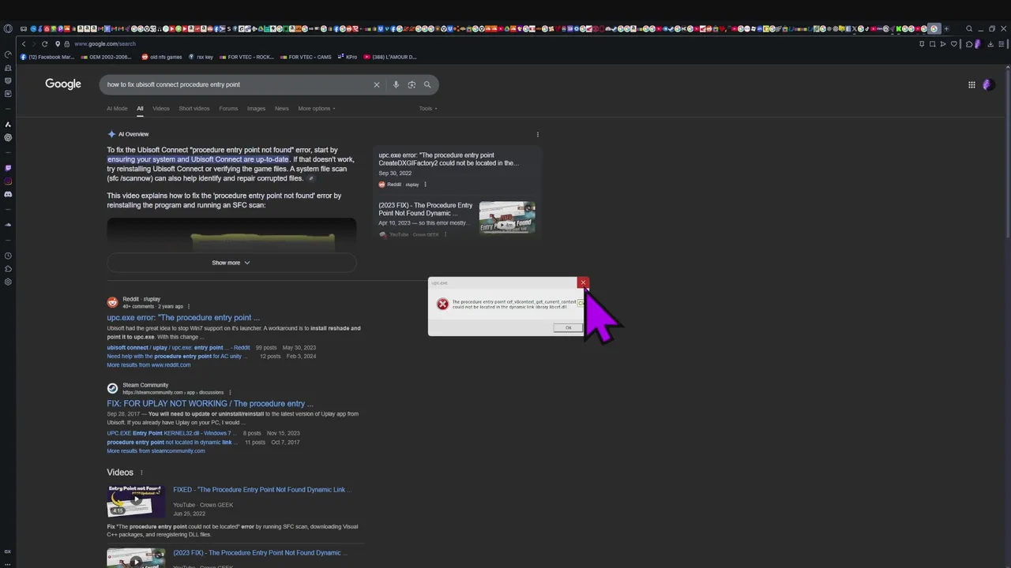Open a new browser tab
1011x568 pixels.
coord(946,28)
